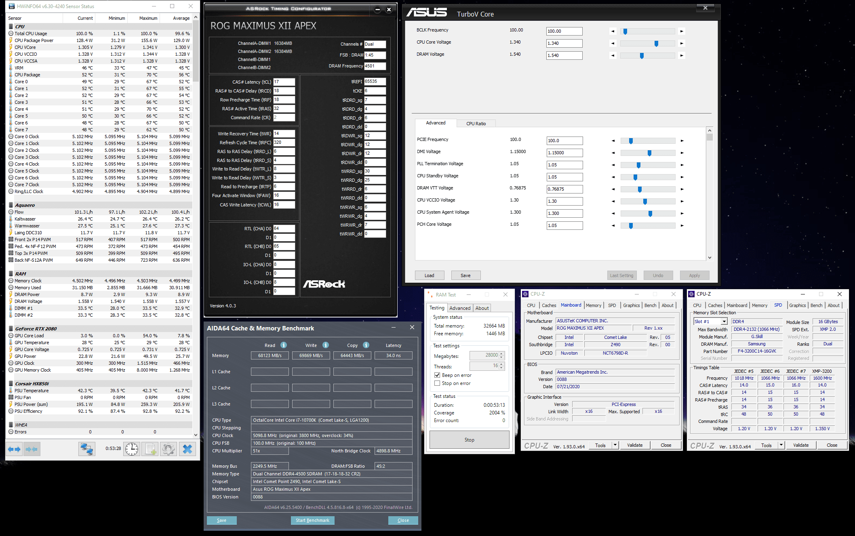Decrease CPU Core Voltage with left arrow

pos(613,43)
